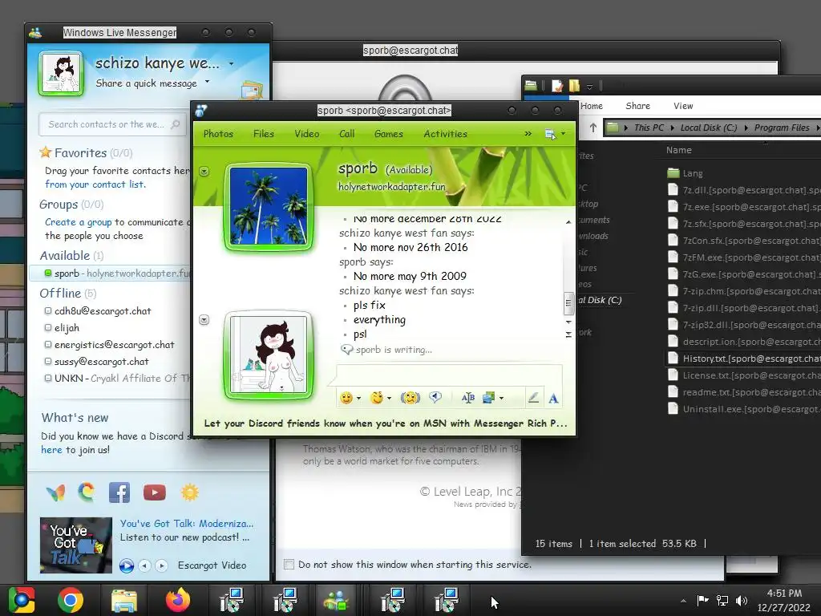Open the emoticon picker smiley icon

[x=346, y=398]
